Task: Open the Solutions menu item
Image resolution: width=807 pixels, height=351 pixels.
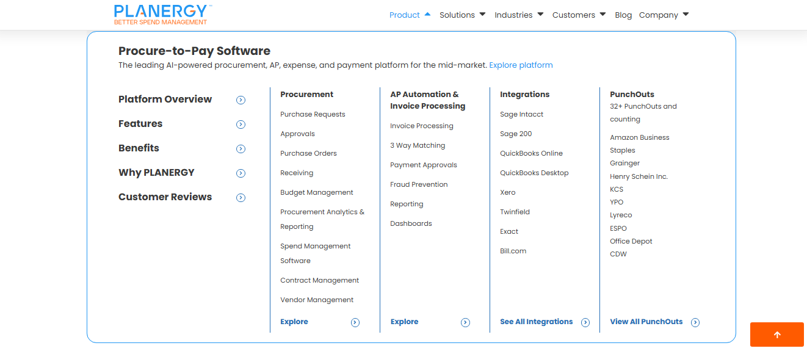Action: point(457,15)
